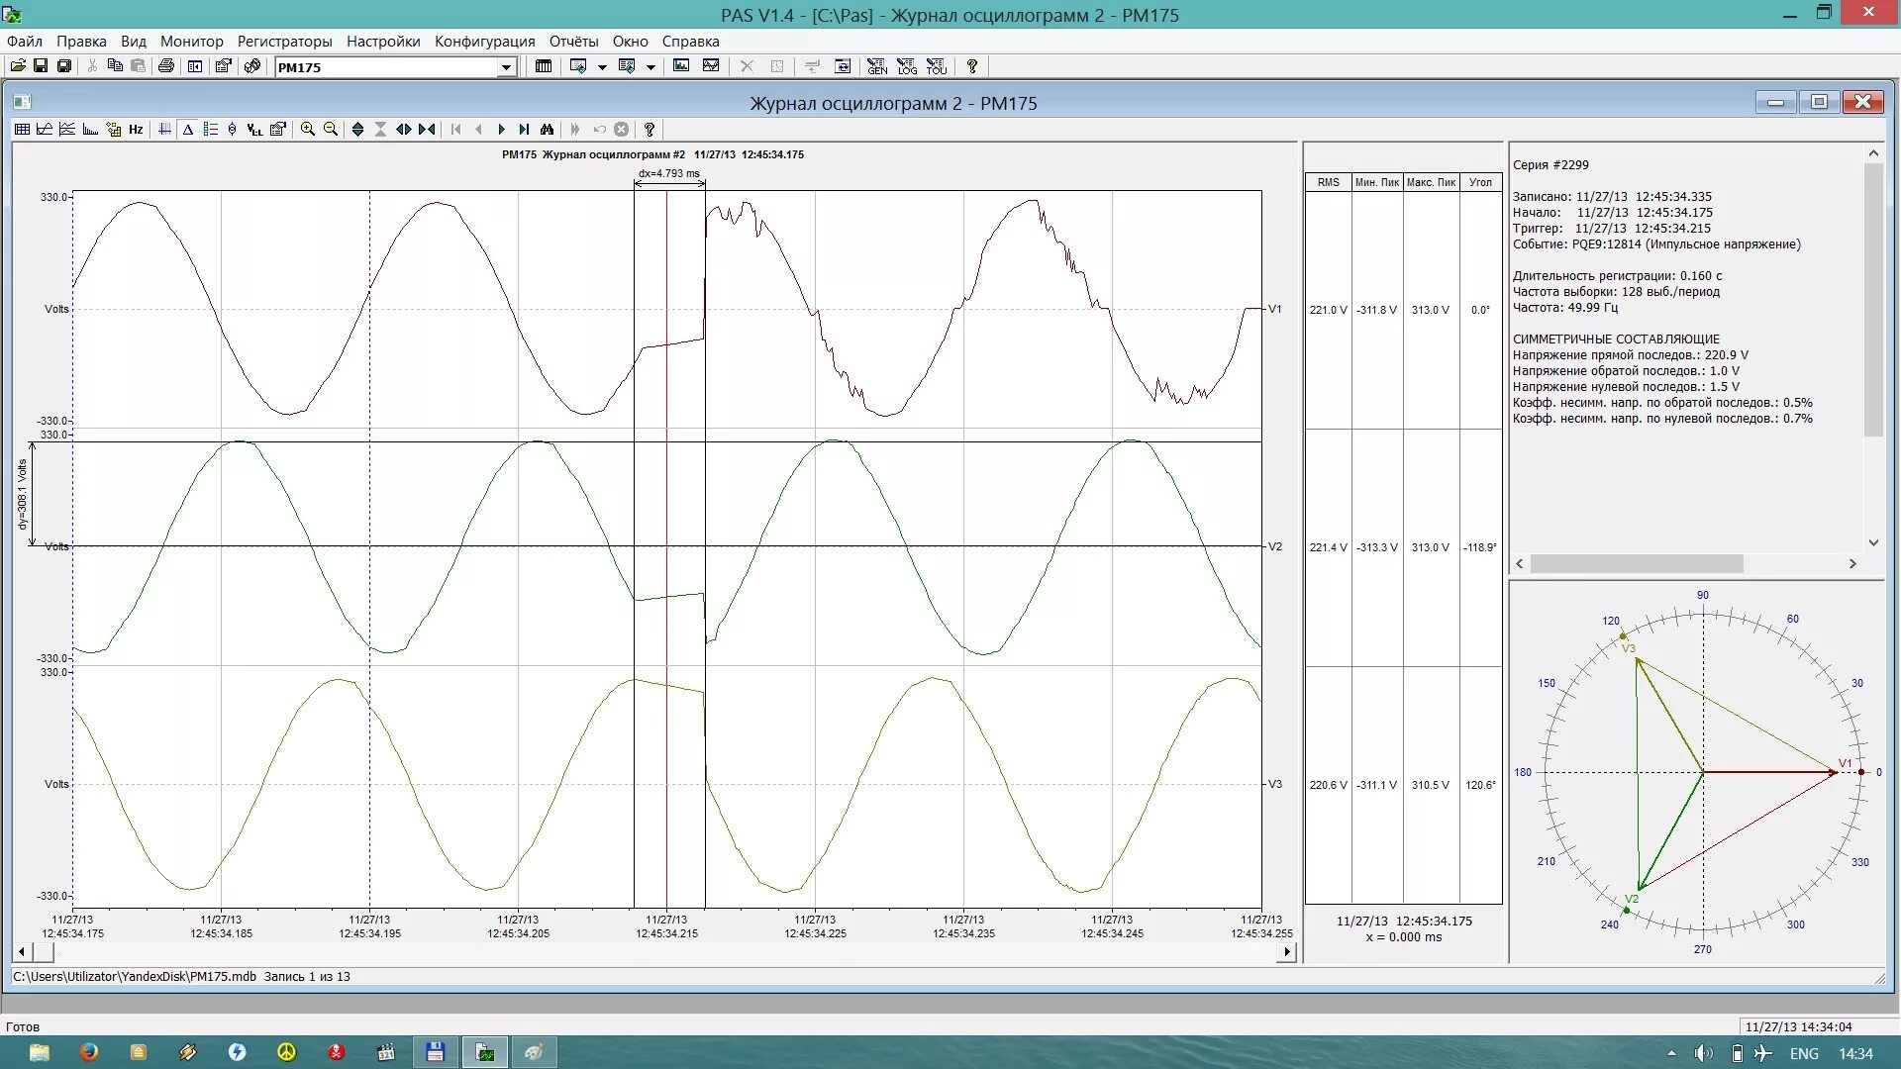Open the table view icon in oscillogram toolbar
The width and height of the screenshot is (1901, 1069).
[22, 130]
